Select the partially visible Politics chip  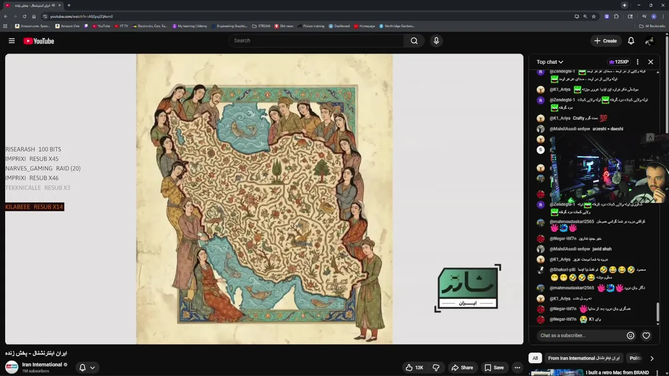pyautogui.click(x=636, y=358)
